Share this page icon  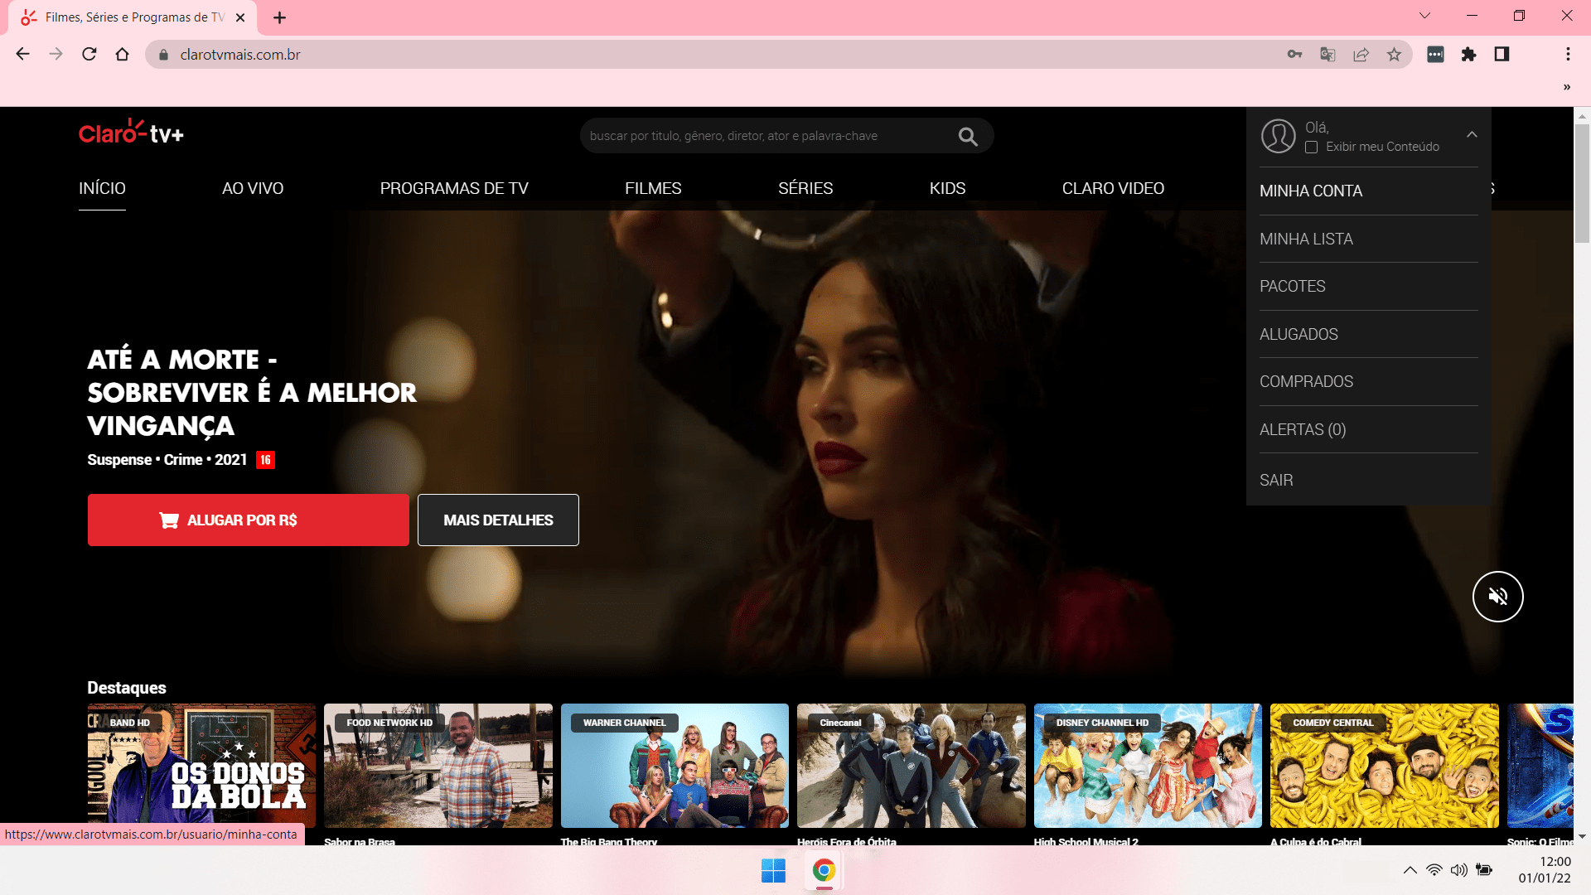(x=1361, y=55)
